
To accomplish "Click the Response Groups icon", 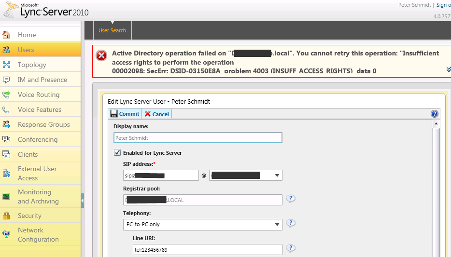I will point(6,124).
